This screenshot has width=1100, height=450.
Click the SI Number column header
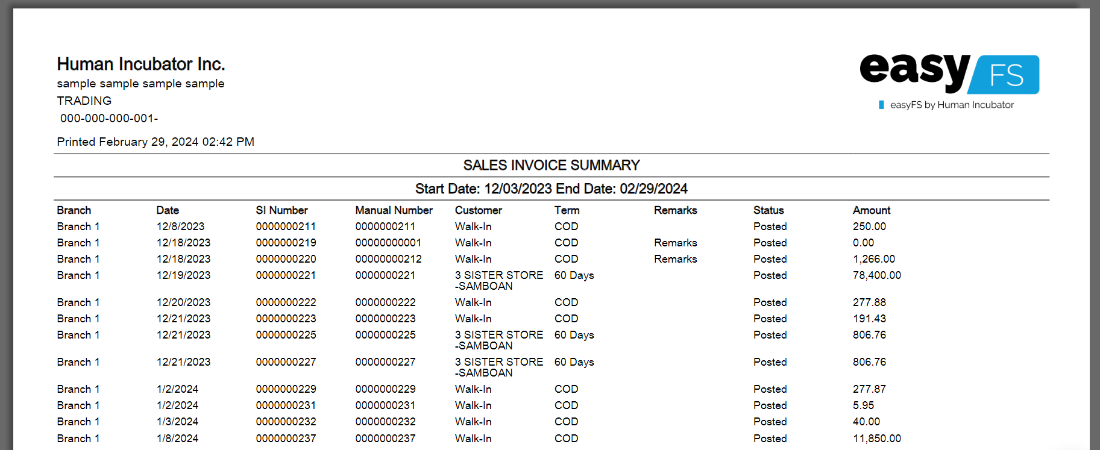coord(281,210)
